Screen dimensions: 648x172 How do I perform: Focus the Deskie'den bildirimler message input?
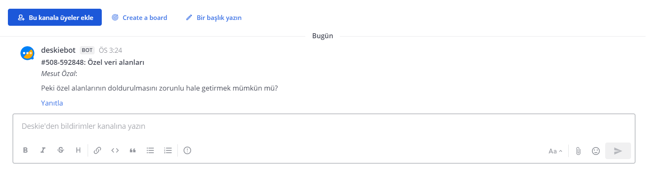click(324, 126)
